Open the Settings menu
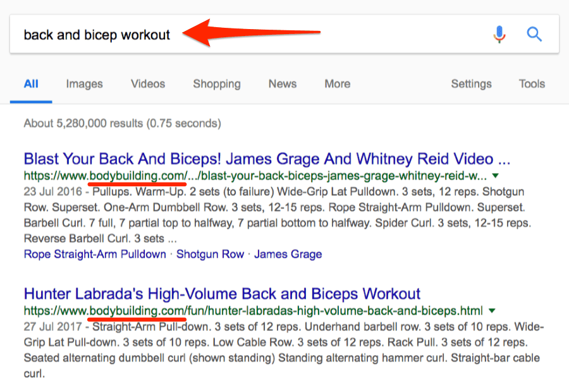 click(x=471, y=83)
